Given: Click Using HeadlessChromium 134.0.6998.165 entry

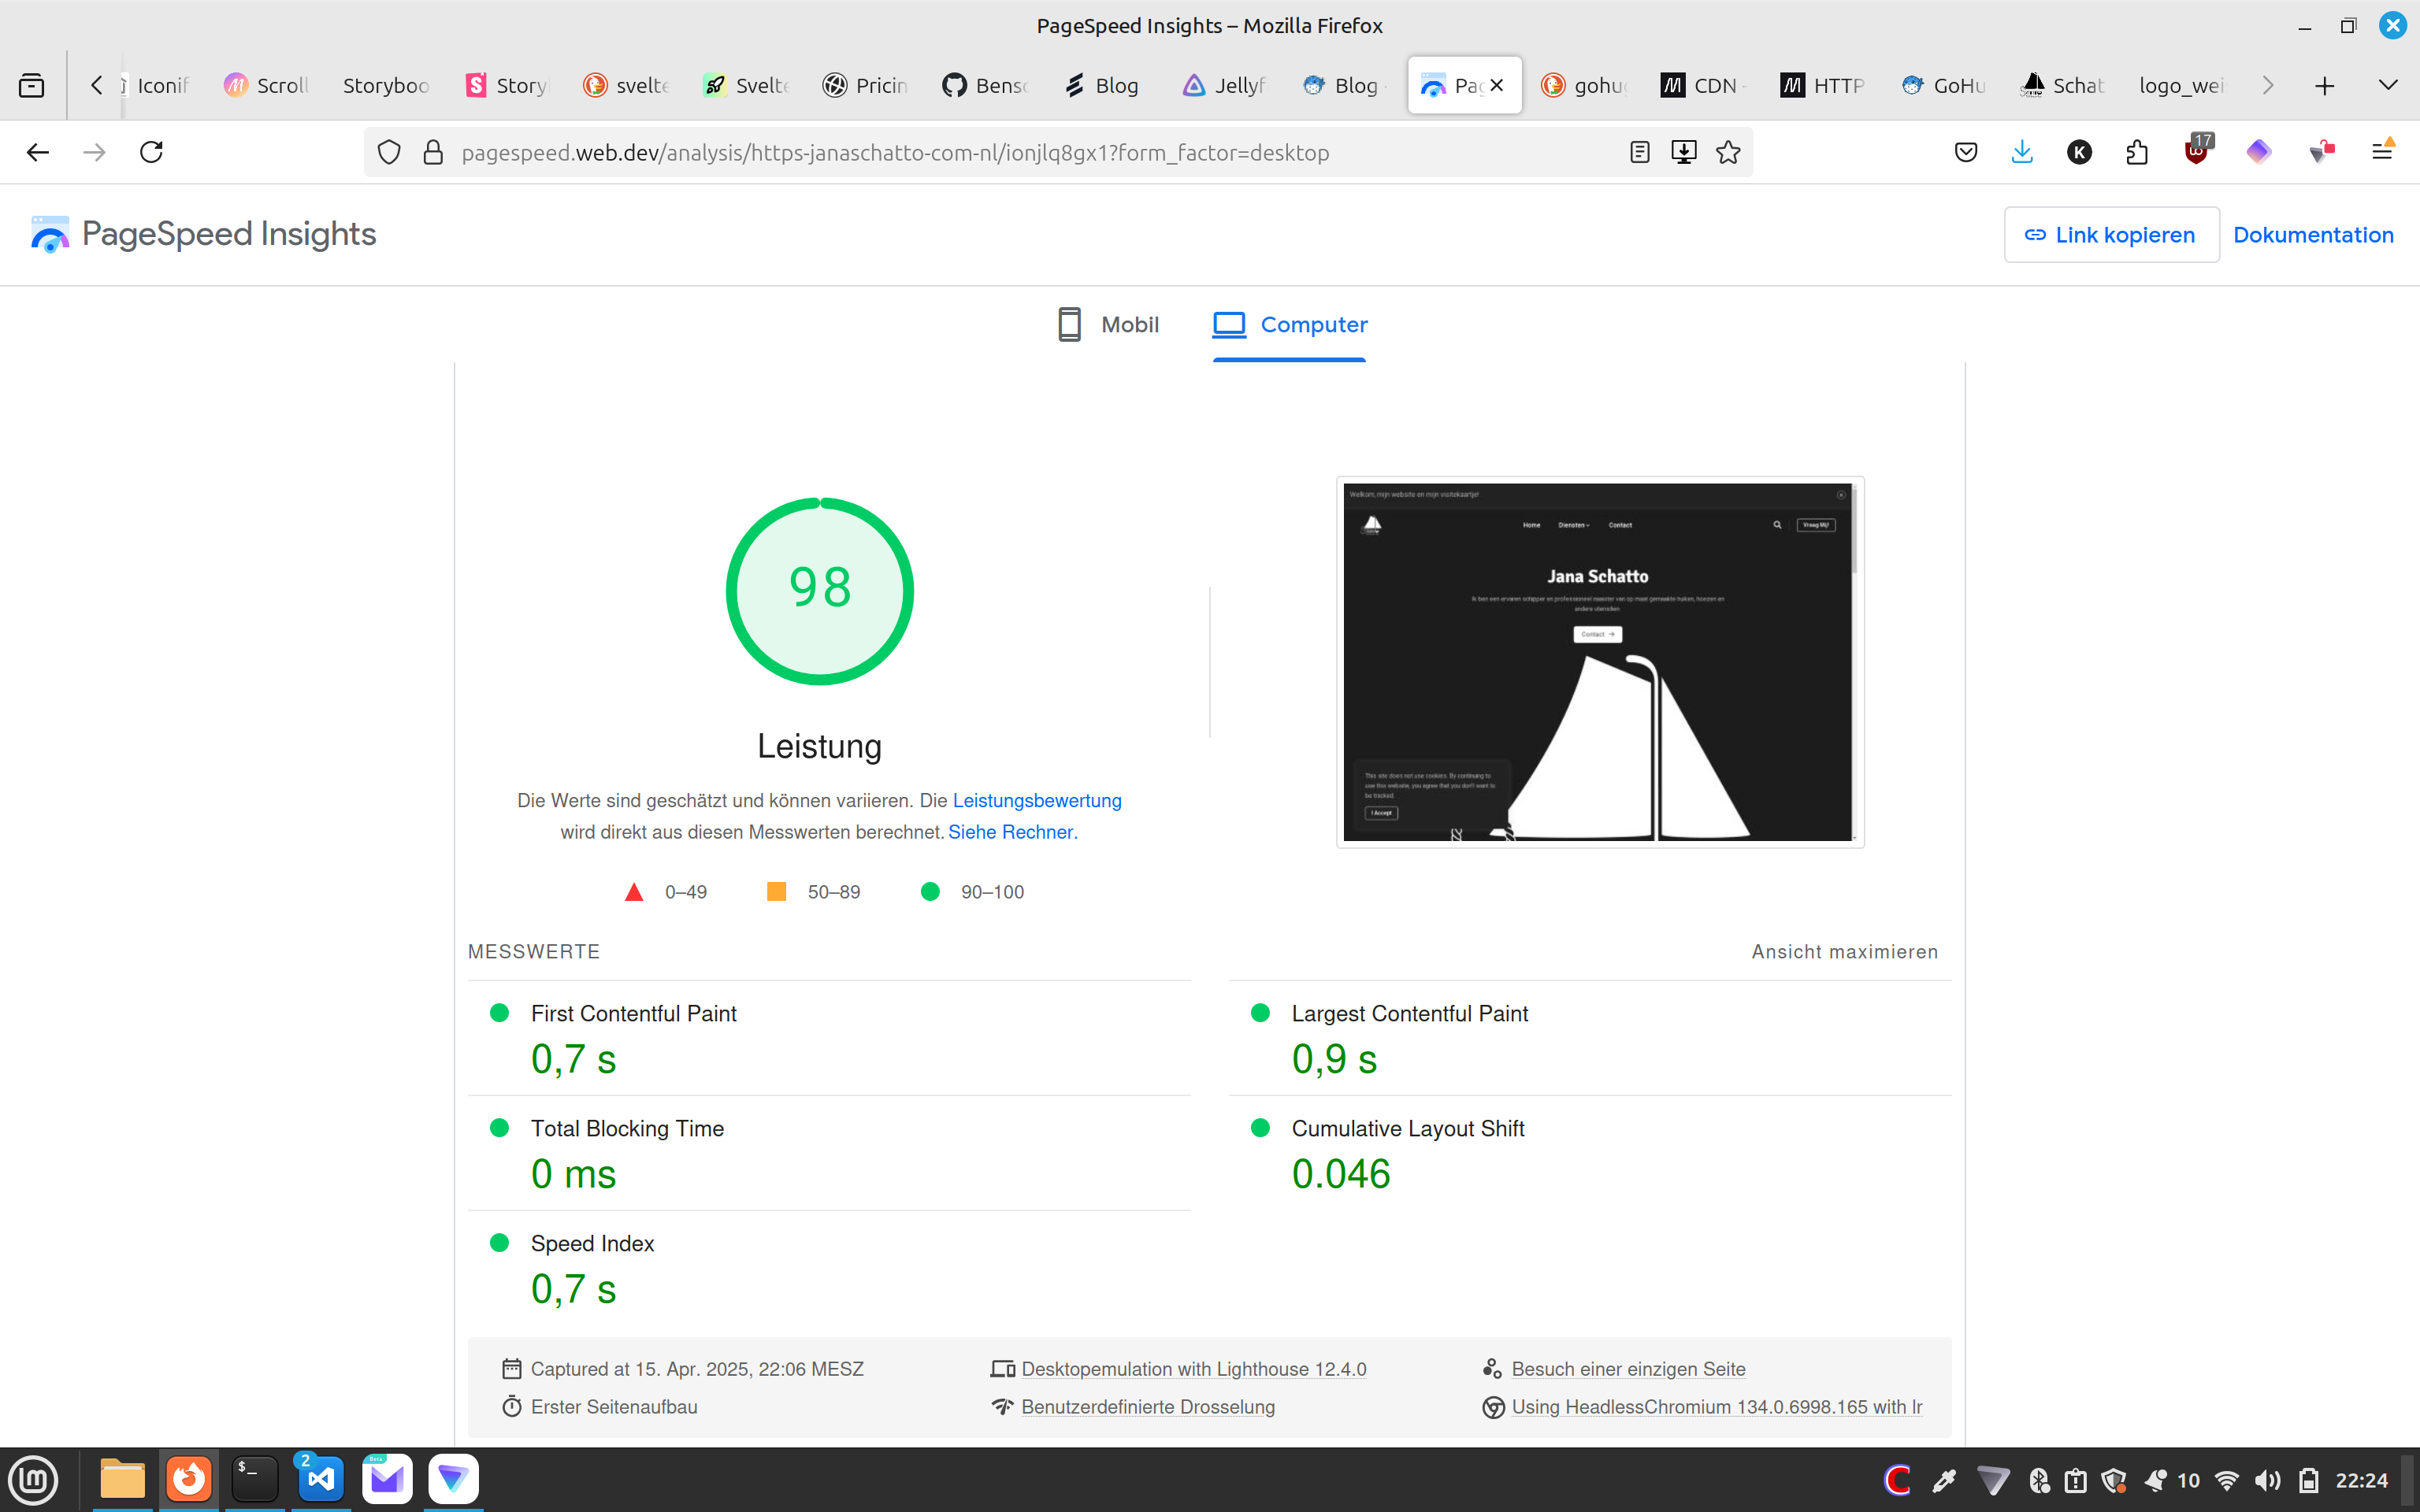Looking at the screenshot, I should pyautogui.click(x=1716, y=1407).
